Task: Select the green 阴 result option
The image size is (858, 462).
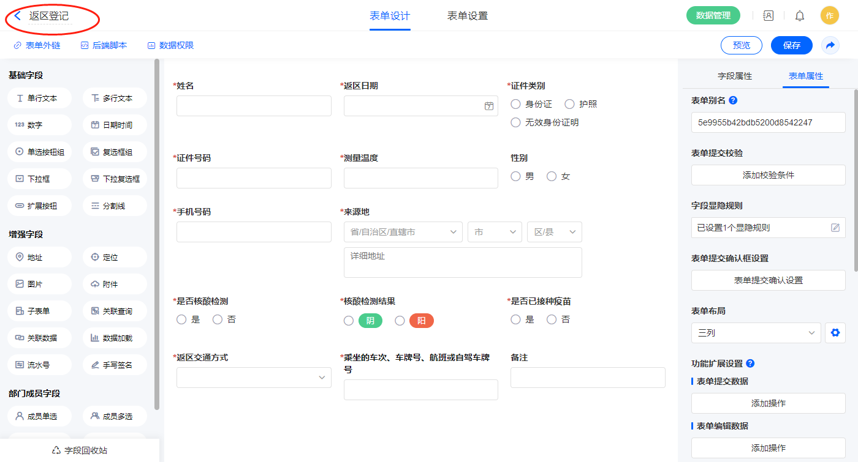Action: coord(349,321)
